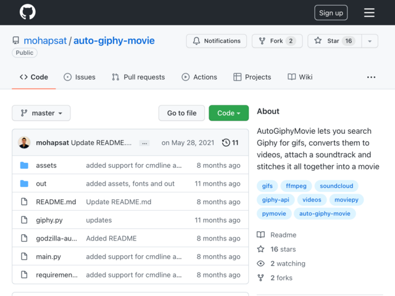Show more repository tabs ellipsis
The height and width of the screenshot is (296, 395).
coord(371,77)
